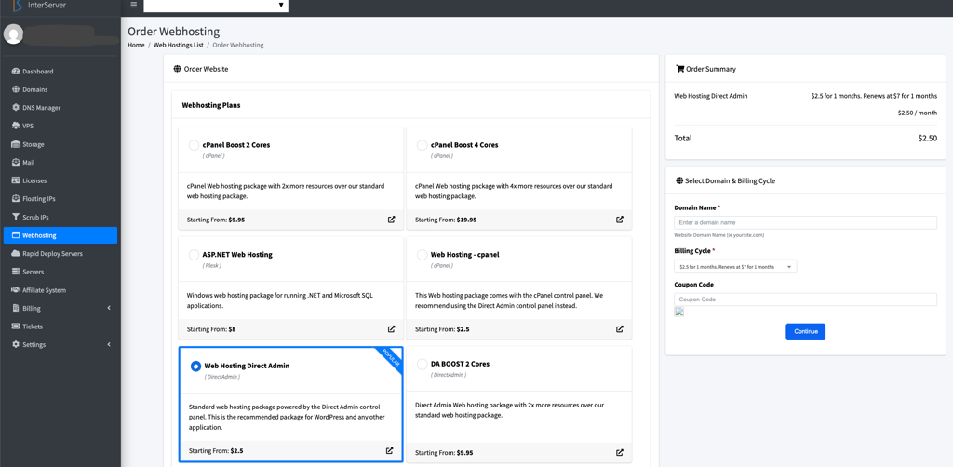
Task: Open Web Hosting - cpanel details icon
Action: tap(619, 329)
